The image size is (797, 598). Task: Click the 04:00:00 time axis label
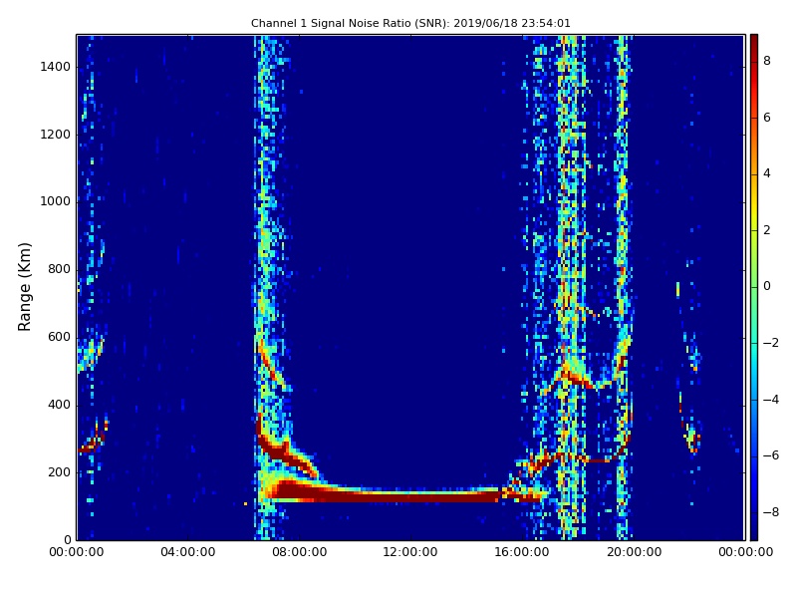(188, 552)
